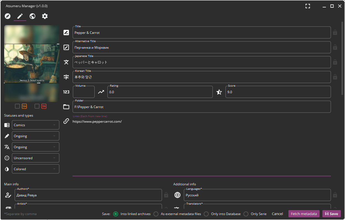Click the Cancel button
345x220 pixels.
(x=277, y=214)
